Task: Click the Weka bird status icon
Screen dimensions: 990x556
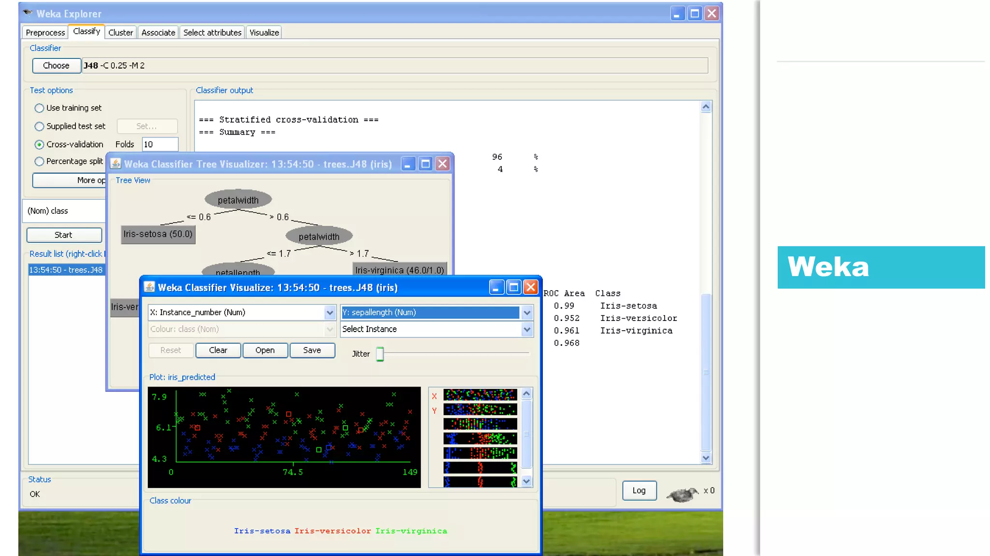Action: pyautogui.click(x=682, y=494)
